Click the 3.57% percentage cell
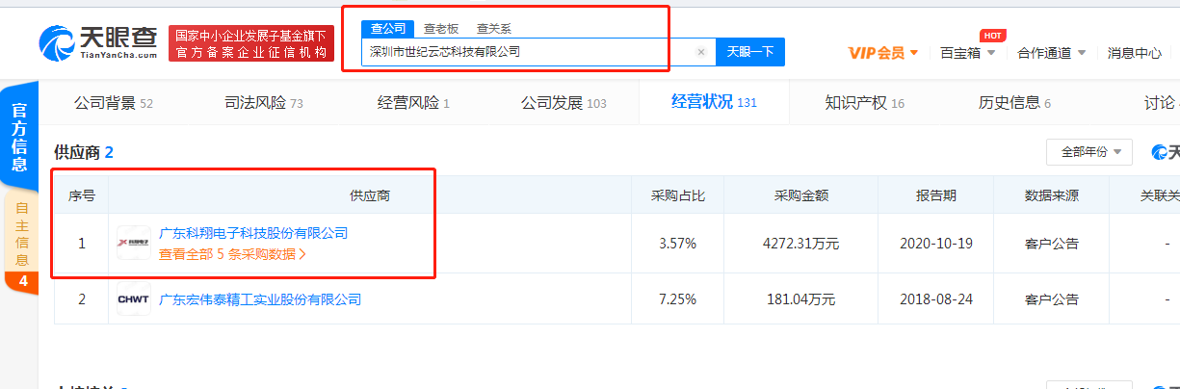Screen dimensions: 1180x389 (677, 244)
